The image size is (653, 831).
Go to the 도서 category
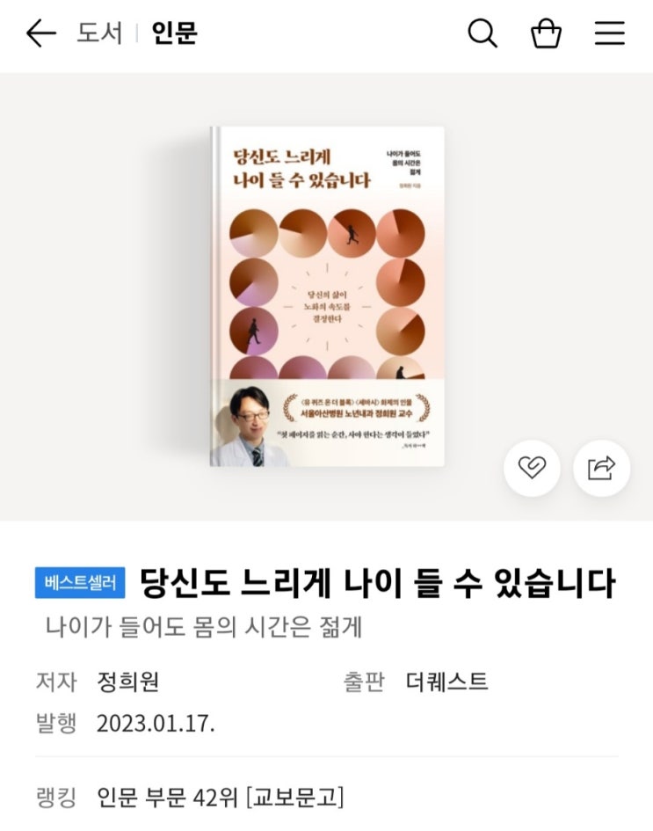click(x=99, y=33)
